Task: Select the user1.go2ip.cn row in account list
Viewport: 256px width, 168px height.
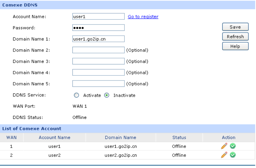Action: (x=120, y=146)
